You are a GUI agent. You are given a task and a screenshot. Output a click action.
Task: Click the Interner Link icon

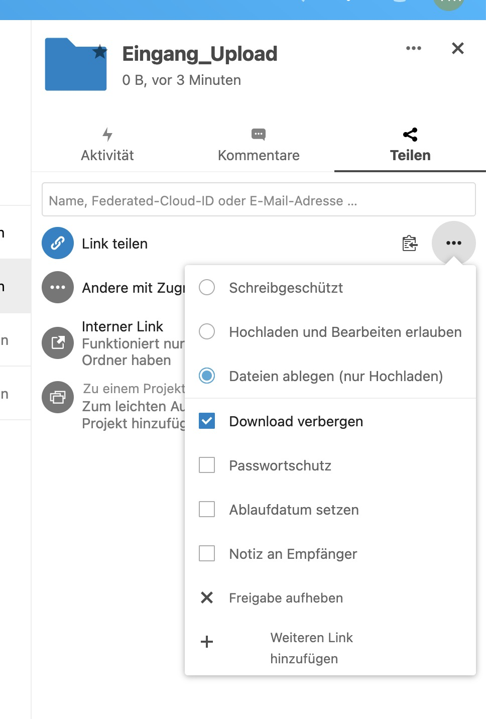[x=58, y=343]
